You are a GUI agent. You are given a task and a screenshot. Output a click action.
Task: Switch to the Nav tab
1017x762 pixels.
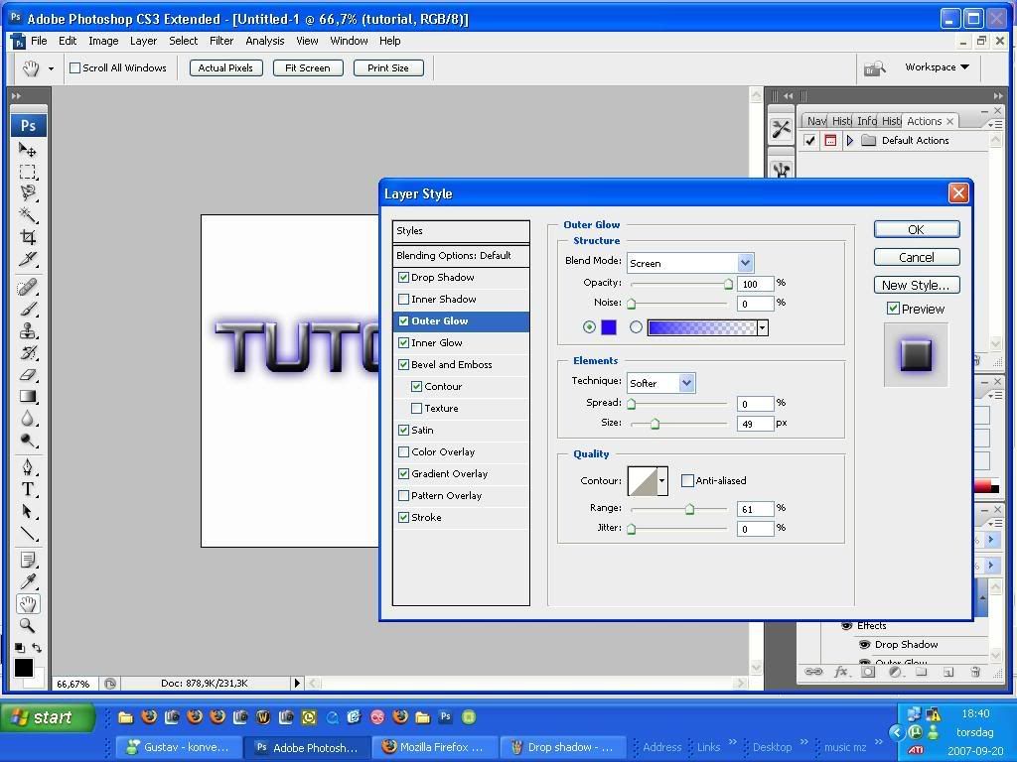pos(816,121)
